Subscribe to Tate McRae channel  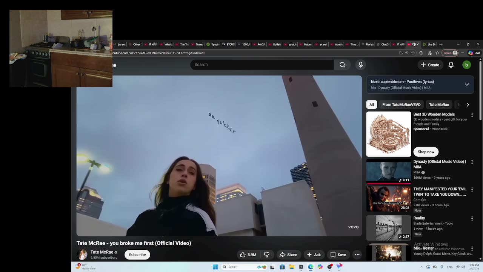click(x=137, y=255)
